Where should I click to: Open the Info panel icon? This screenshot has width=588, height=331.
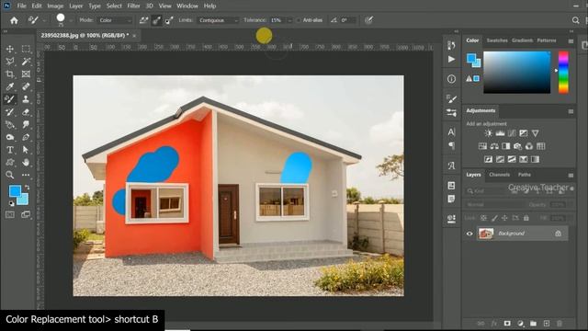coord(451,79)
